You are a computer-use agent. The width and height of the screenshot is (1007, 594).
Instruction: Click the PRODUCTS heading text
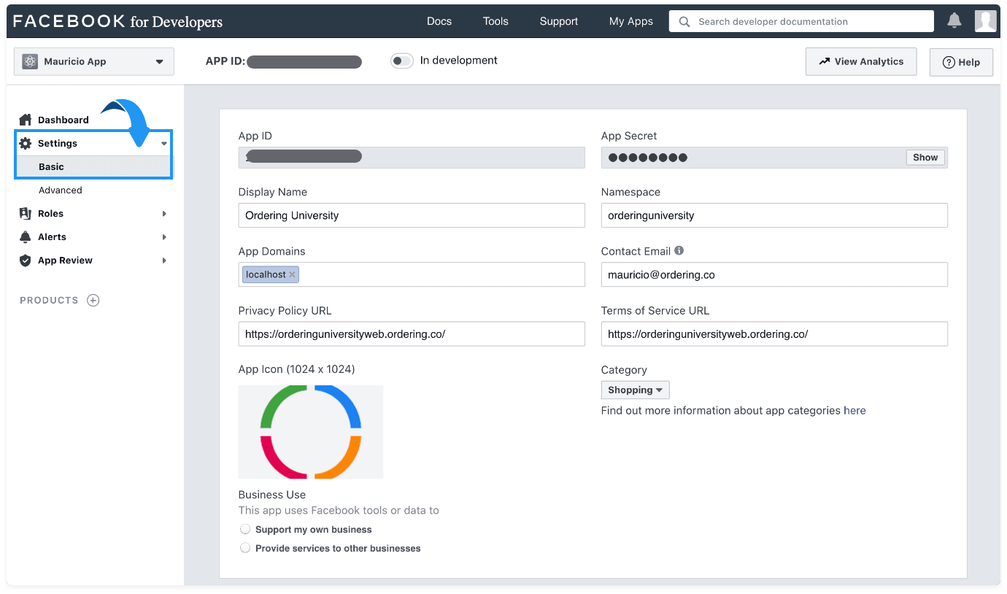tap(49, 300)
